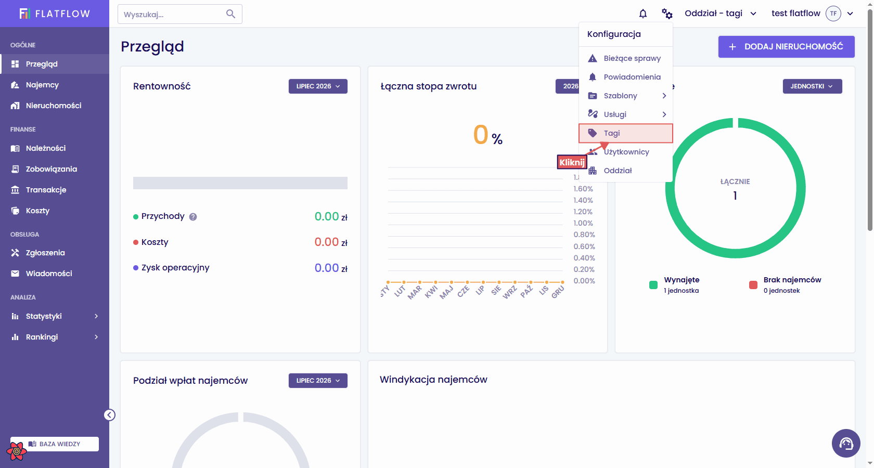Click the Nieruchomości building icon
This screenshot has height=468, width=874.
coord(15,106)
